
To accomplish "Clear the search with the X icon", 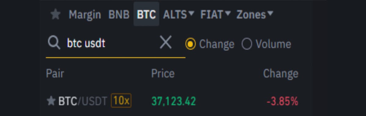I will (166, 42).
